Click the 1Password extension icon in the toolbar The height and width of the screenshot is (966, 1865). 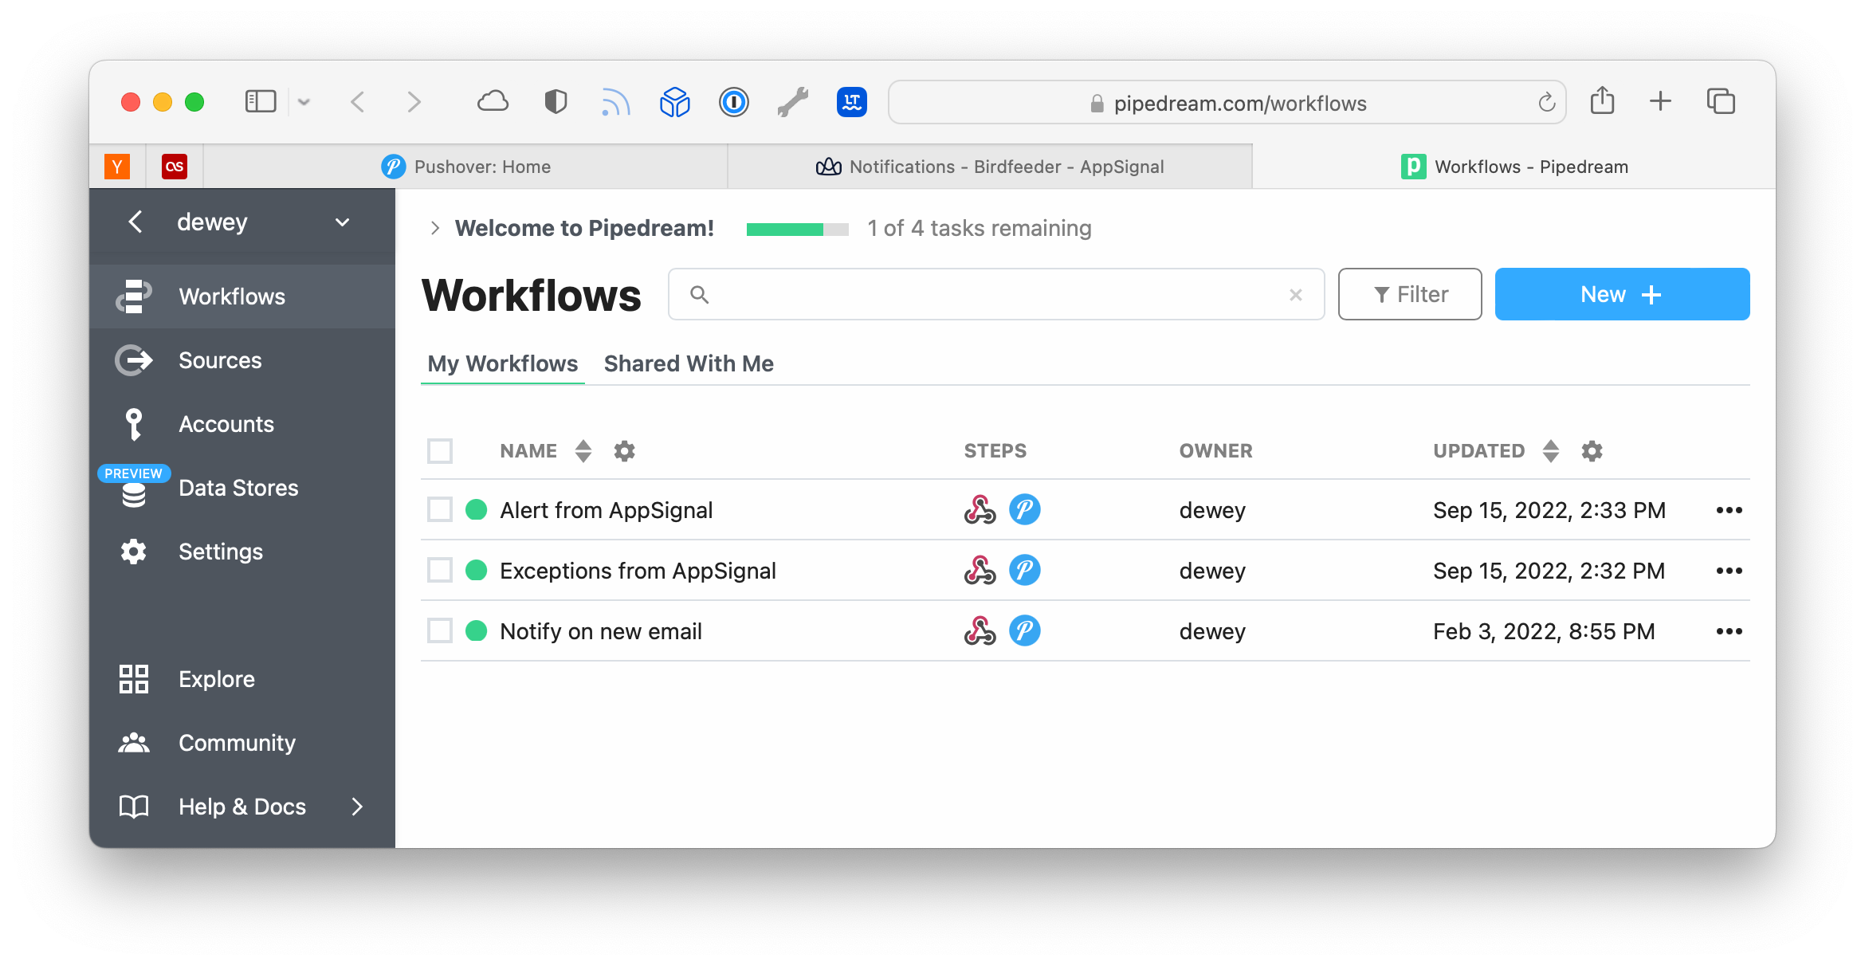click(x=733, y=102)
